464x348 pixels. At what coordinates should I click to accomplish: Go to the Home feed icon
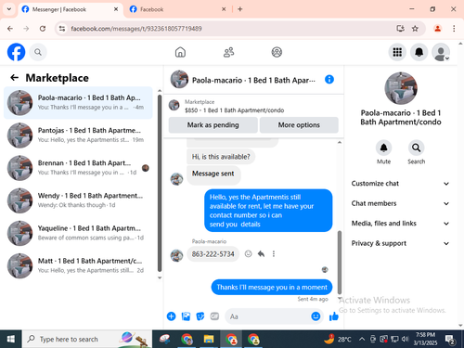pos(180,52)
